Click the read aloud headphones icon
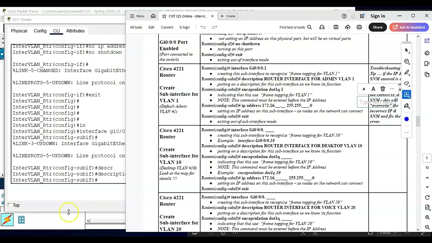Screen dimensions: 432x243 322,27
